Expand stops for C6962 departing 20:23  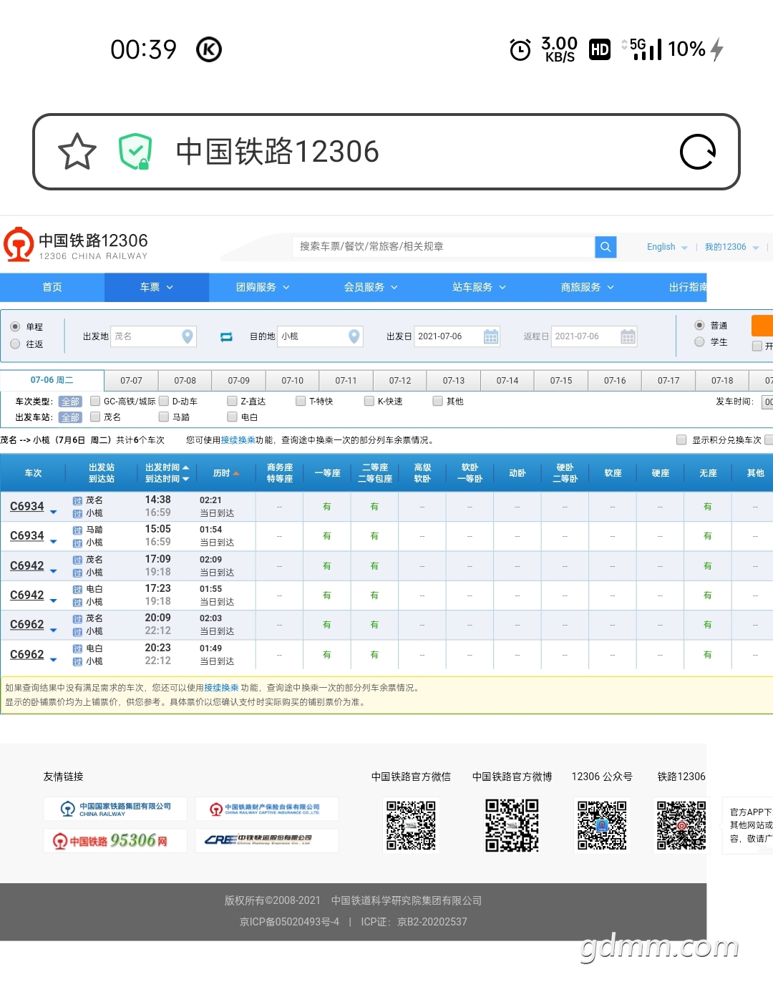tap(54, 660)
